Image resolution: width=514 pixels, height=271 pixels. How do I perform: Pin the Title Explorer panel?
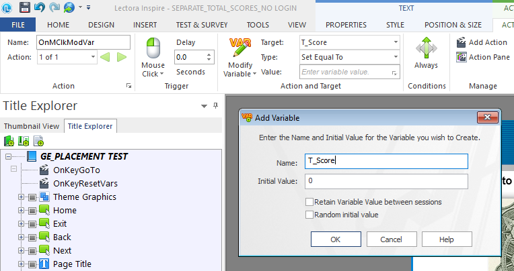(215, 105)
